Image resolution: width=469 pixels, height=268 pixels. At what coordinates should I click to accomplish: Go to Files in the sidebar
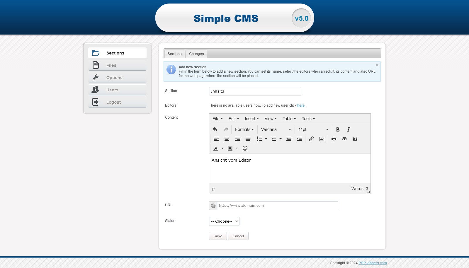click(117, 65)
